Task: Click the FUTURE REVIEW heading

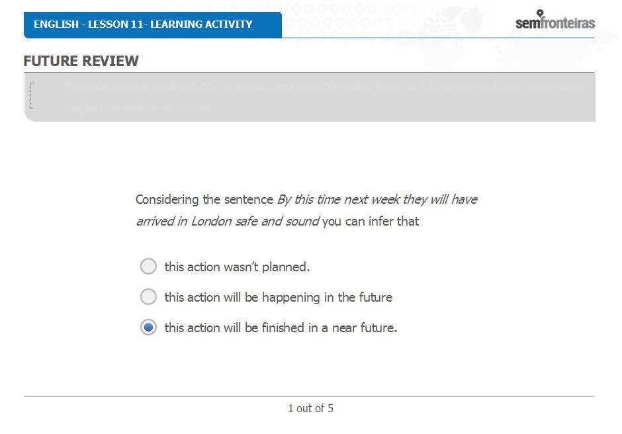Action: [x=81, y=61]
